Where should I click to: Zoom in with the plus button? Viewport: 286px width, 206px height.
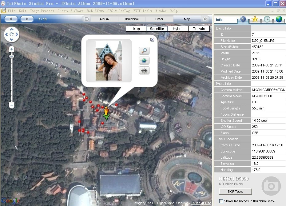[x=12, y=49]
